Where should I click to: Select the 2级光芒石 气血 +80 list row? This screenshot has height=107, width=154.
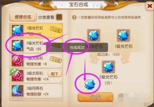(x=36, y=46)
